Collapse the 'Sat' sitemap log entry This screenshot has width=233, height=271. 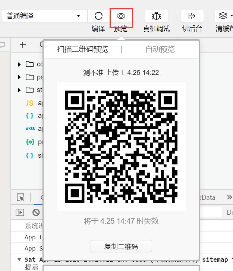tap(19, 259)
